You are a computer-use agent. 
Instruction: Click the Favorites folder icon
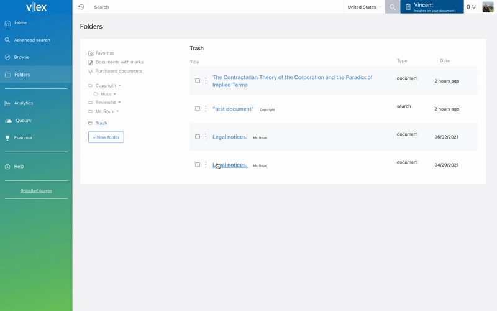click(x=91, y=53)
